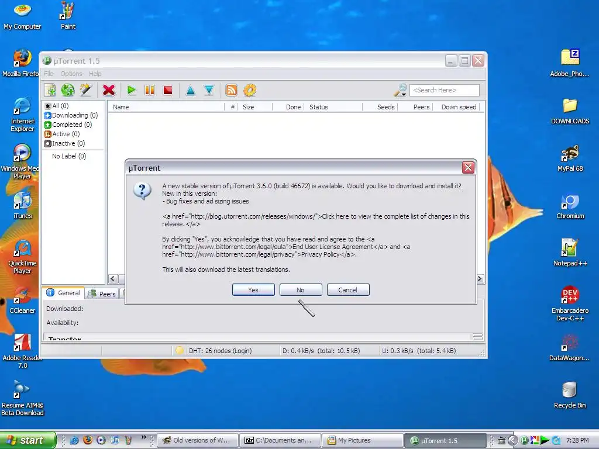Click the orange Pause torrent icon
Screen dimensions: 599x449
point(150,90)
